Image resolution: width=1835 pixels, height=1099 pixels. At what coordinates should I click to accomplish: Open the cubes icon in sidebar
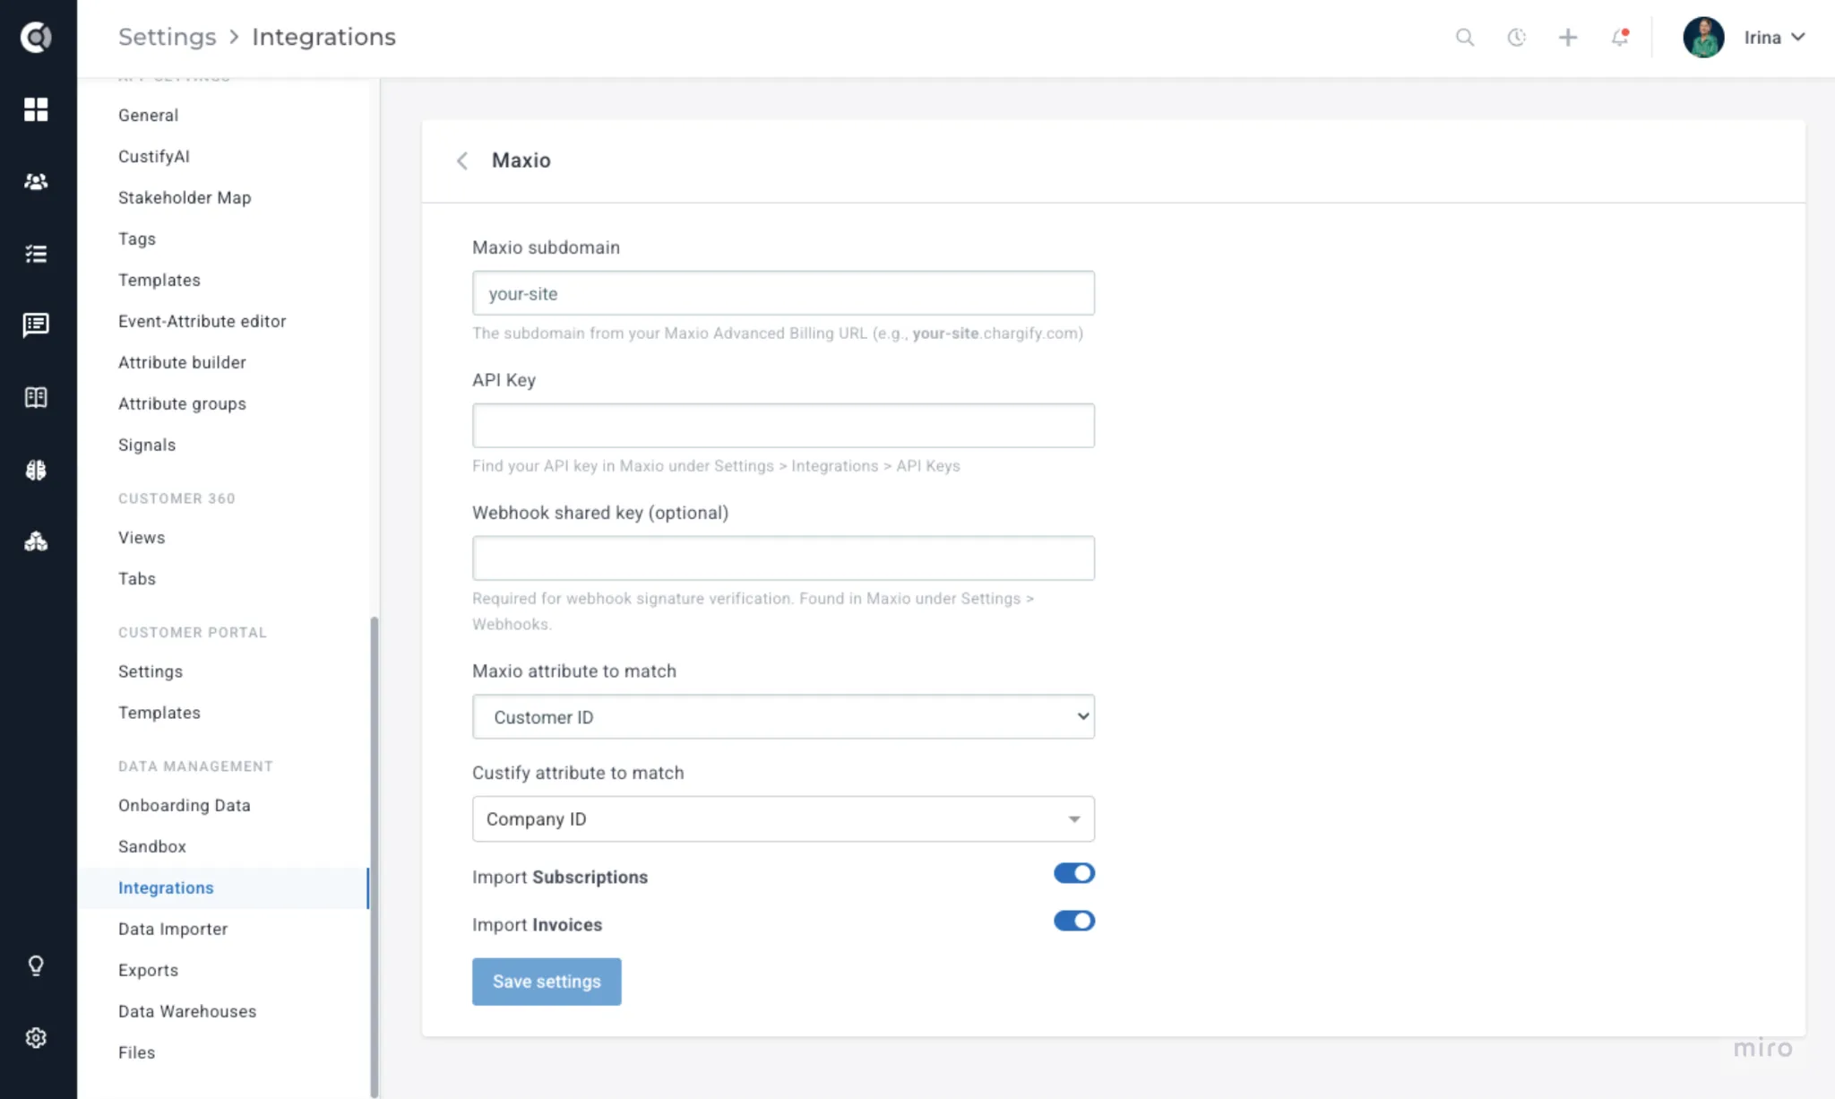point(36,541)
